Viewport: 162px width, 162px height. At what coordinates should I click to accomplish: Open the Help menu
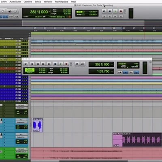pyautogui.click(x=73, y=2)
